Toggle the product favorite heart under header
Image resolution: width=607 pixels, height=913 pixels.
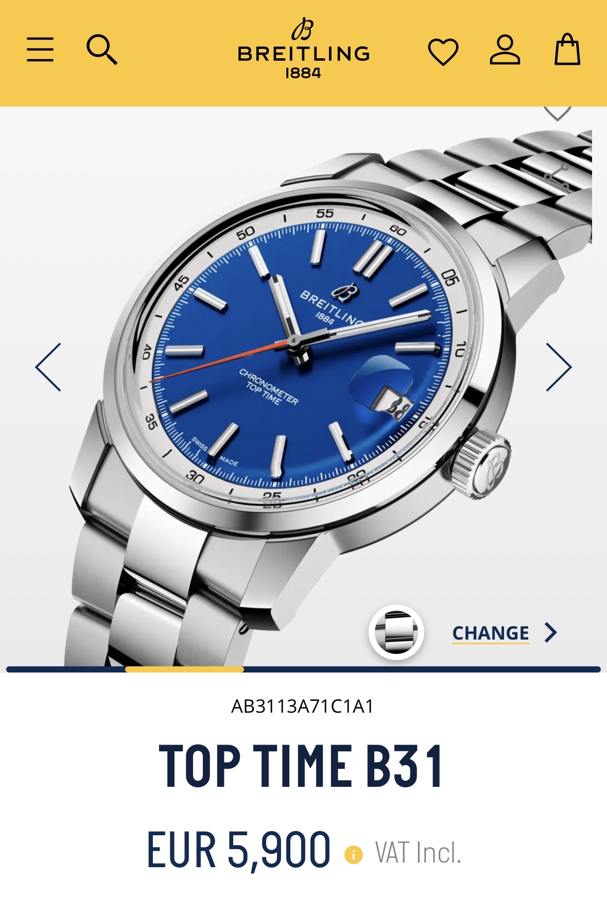tap(558, 113)
